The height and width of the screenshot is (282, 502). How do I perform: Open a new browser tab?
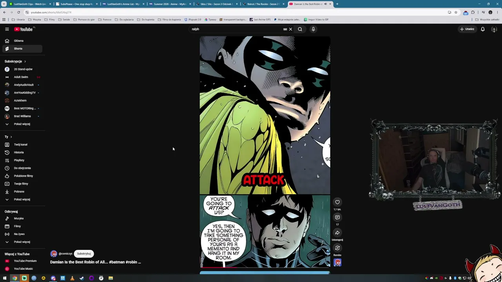click(x=337, y=4)
